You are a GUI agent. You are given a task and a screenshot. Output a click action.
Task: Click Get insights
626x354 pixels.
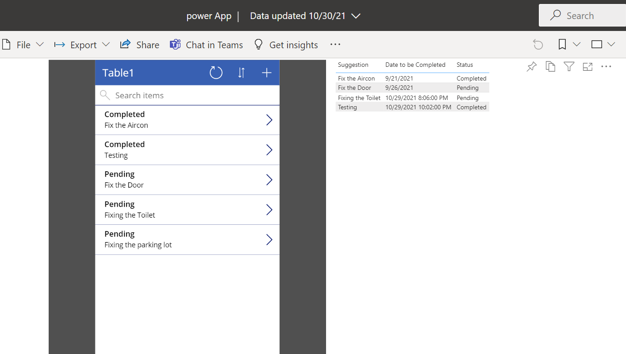[286, 45]
